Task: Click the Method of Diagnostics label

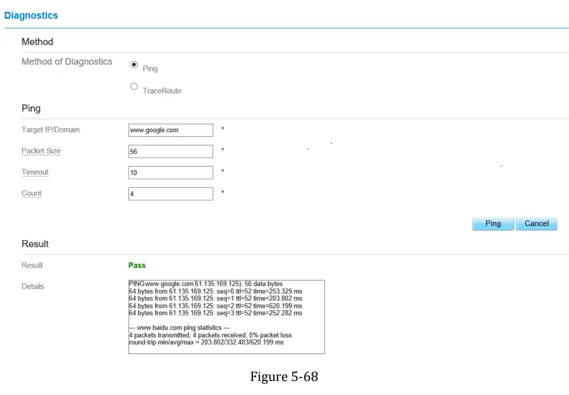Action: [x=67, y=62]
